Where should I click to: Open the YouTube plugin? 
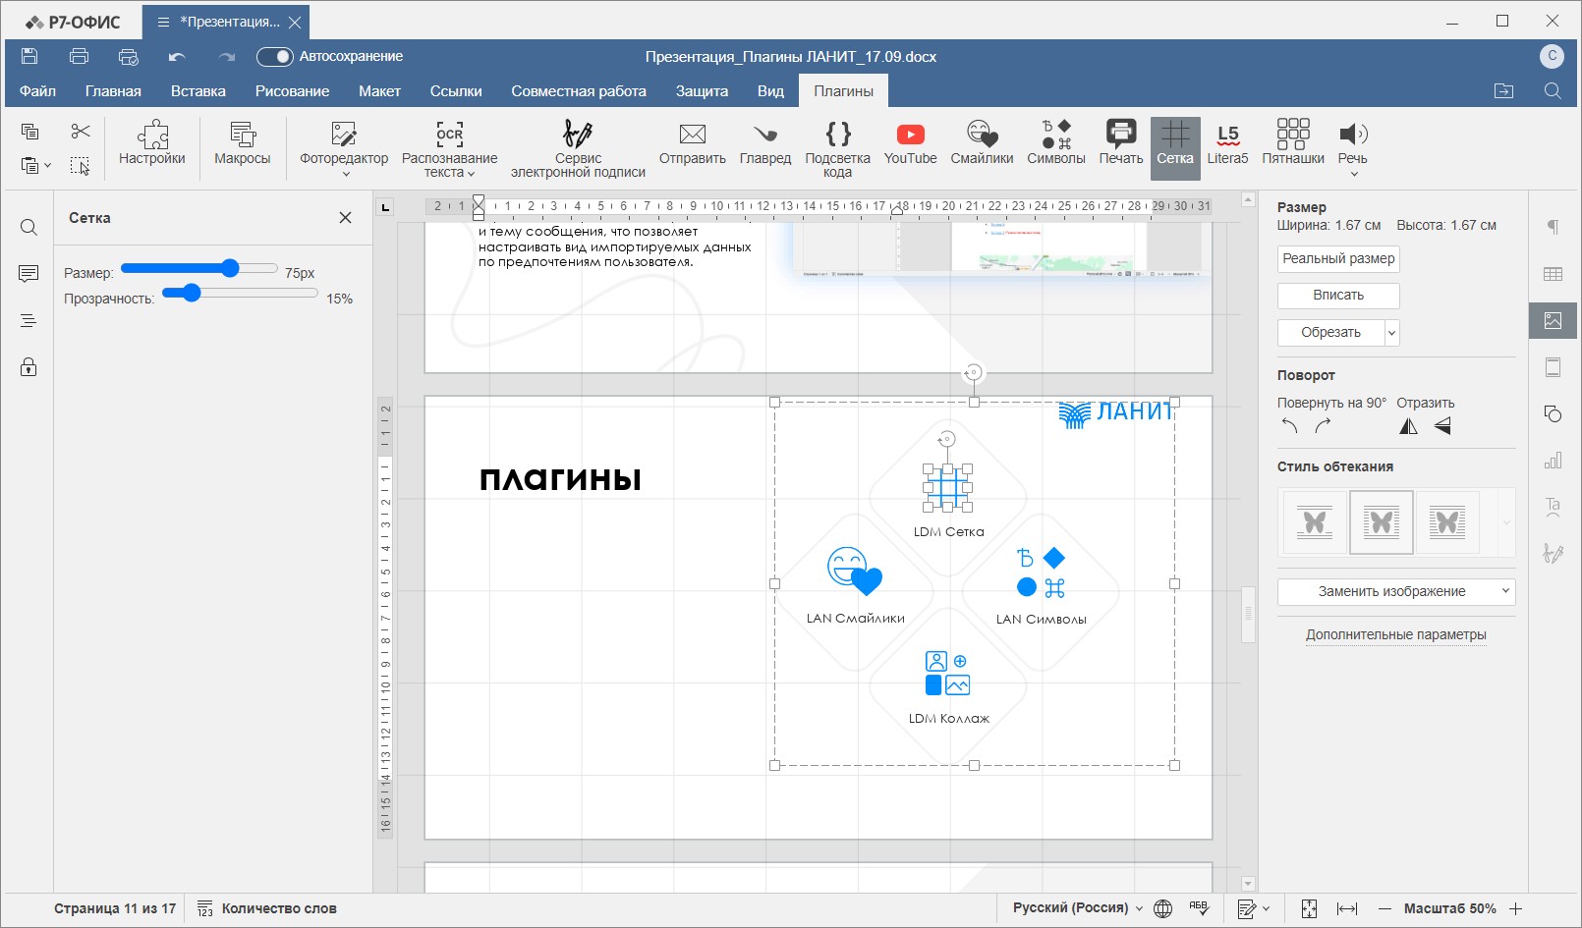[910, 143]
